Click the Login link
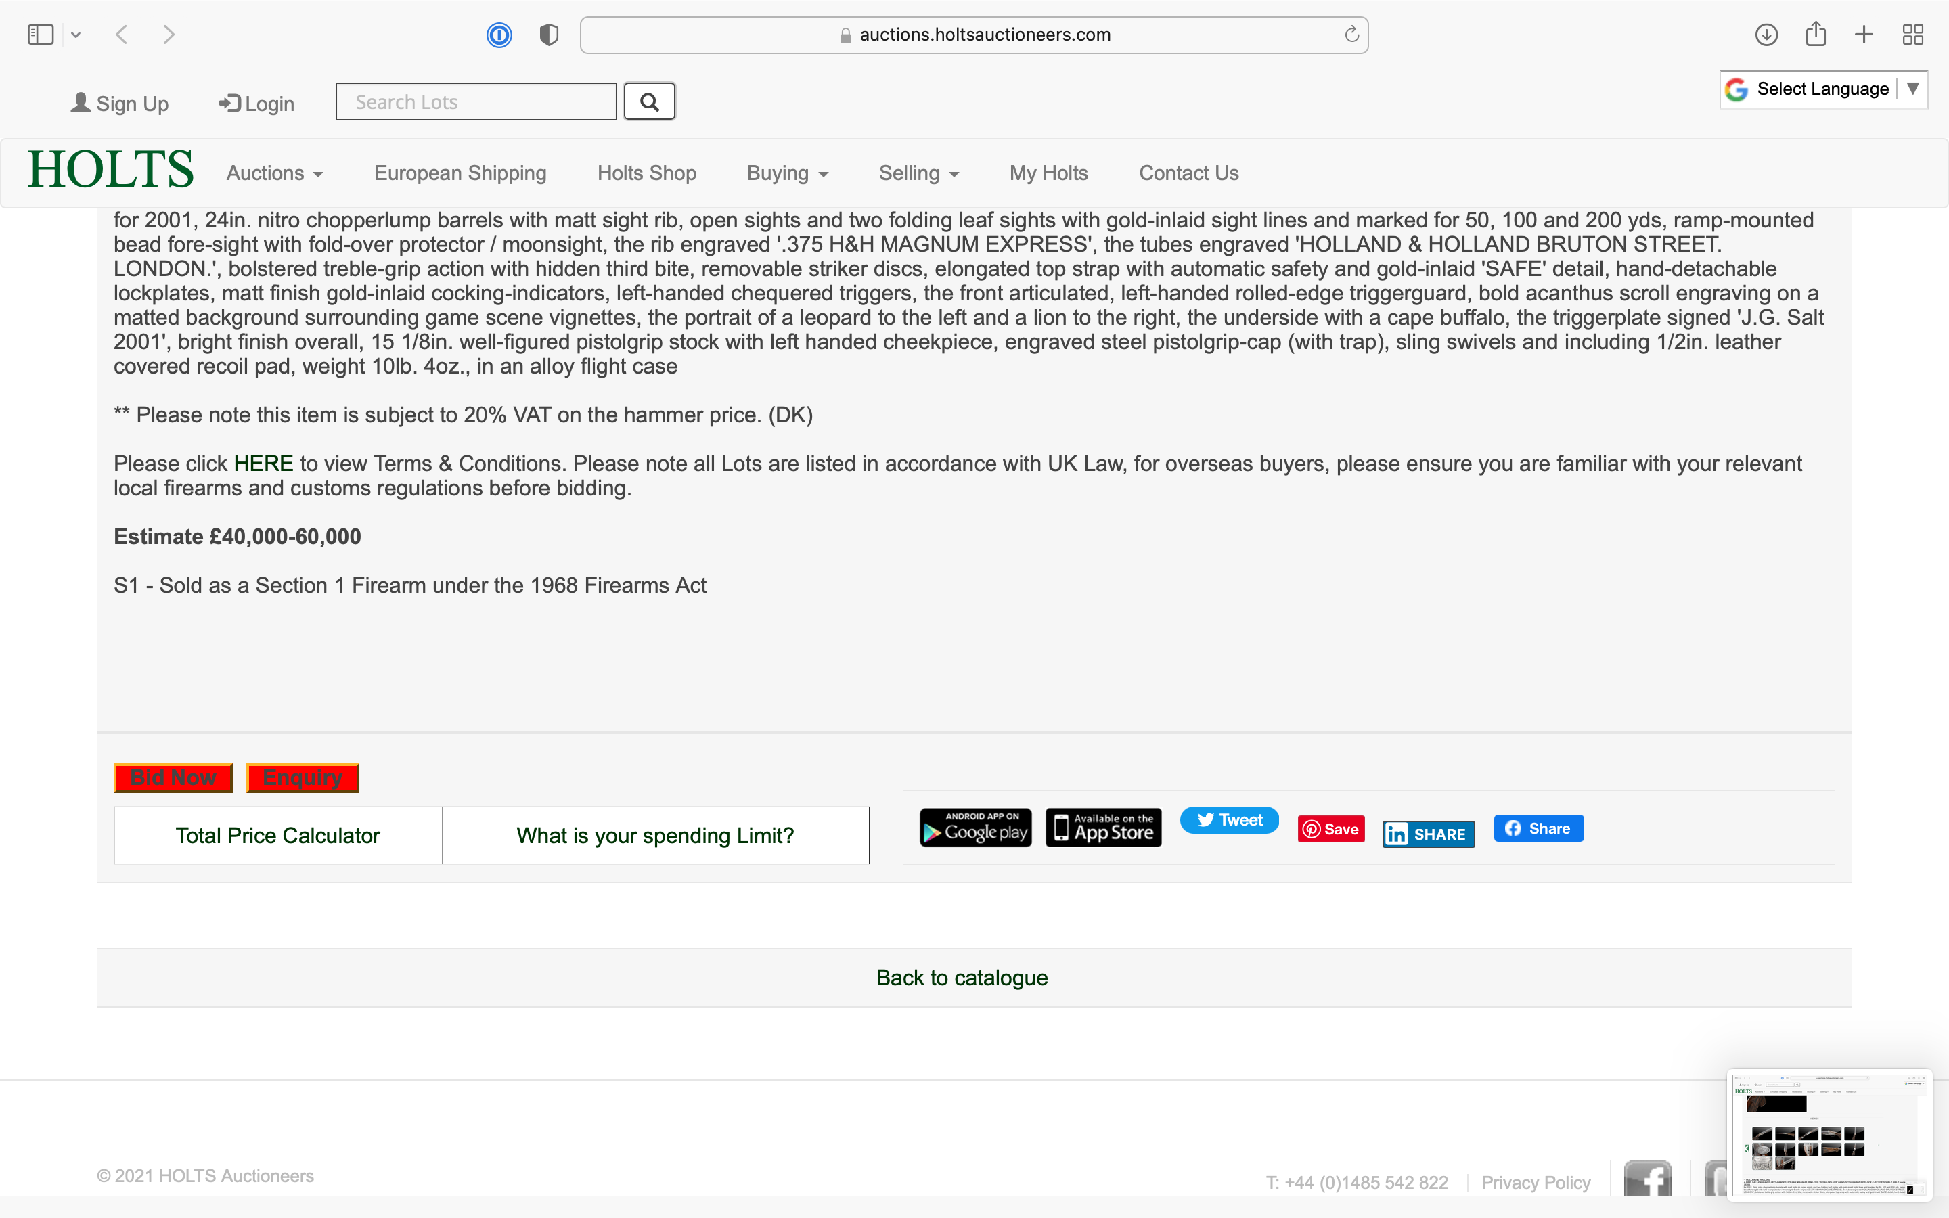Screen dimensions: 1949x1218 point(256,103)
